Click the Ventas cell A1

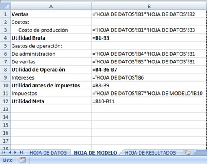51,14
